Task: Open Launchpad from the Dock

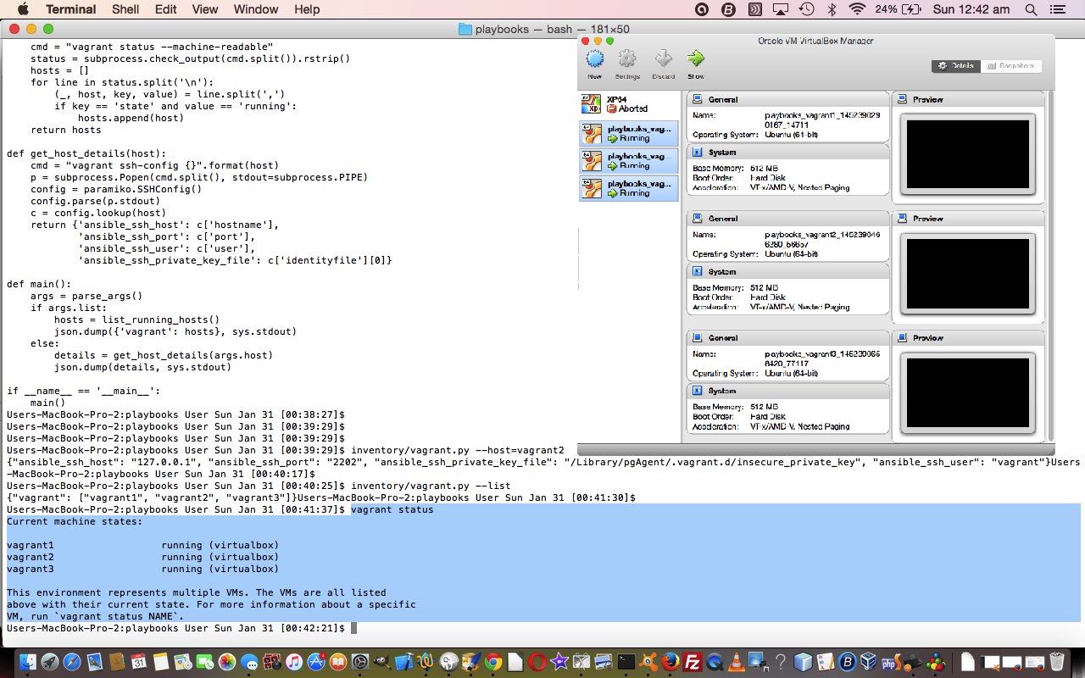Action: 50,660
